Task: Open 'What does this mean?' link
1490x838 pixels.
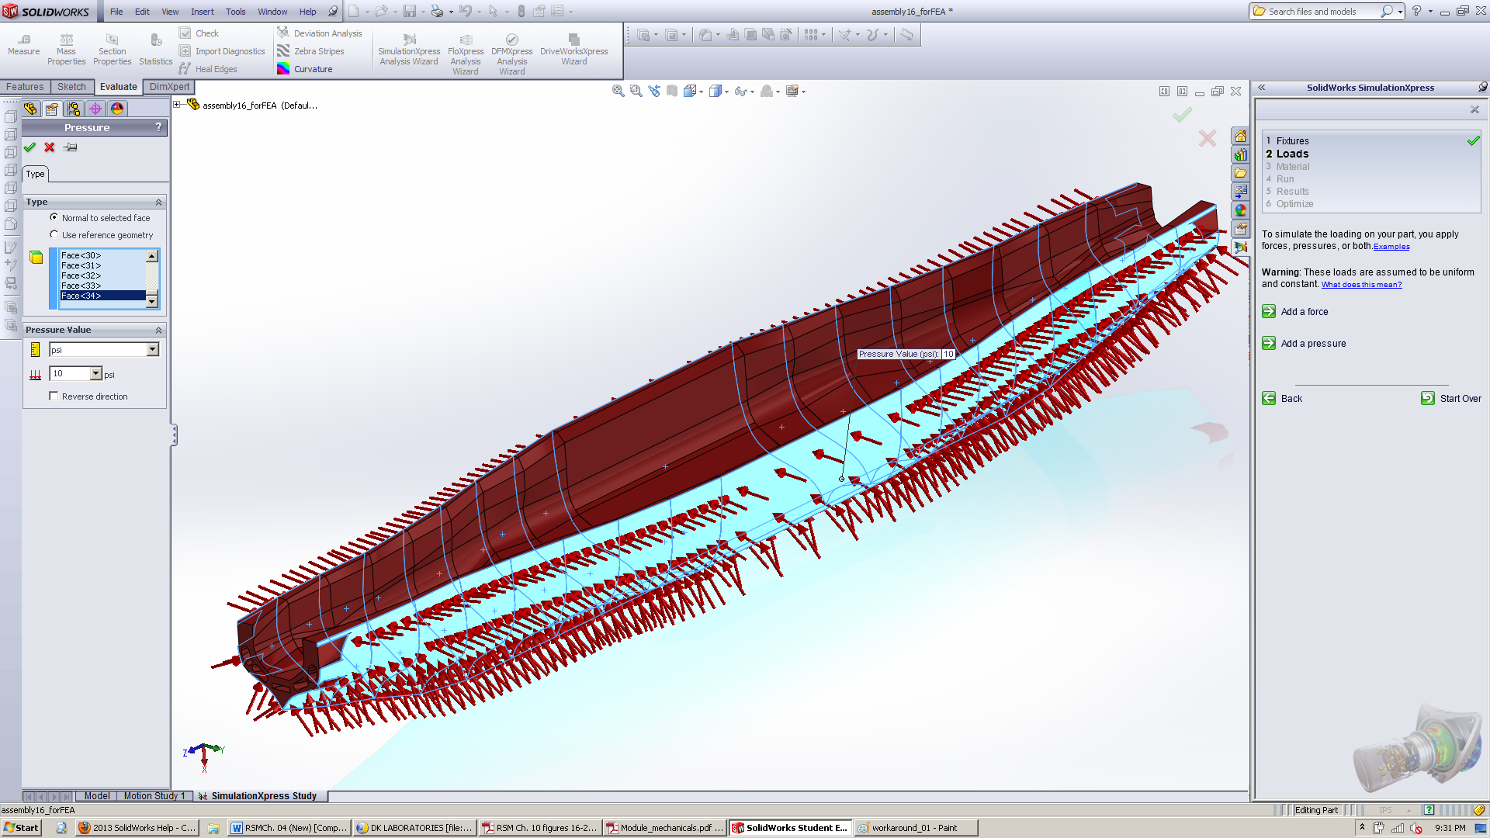Action: [x=1361, y=285]
